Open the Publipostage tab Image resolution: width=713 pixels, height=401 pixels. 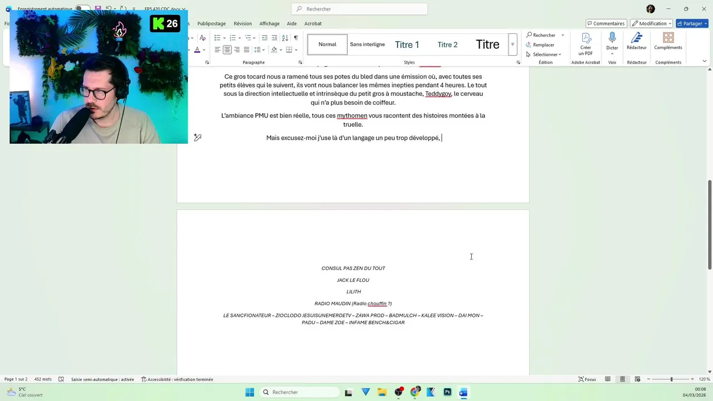pos(212,23)
